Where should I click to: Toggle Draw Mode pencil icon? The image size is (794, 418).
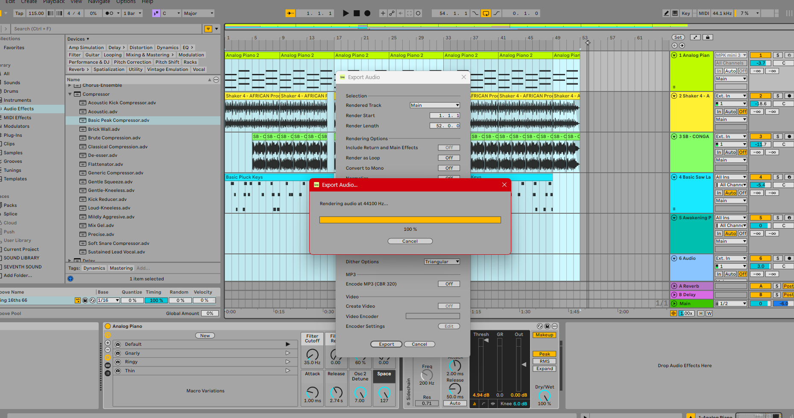(x=666, y=13)
